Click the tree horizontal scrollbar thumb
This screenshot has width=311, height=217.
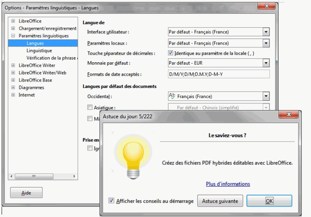click(x=34, y=176)
